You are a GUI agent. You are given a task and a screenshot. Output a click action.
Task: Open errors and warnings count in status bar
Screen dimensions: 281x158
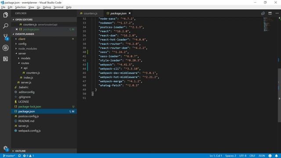pyautogui.click(x=29, y=156)
